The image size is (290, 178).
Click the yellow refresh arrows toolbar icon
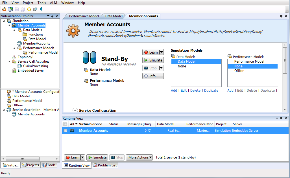pyautogui.click(x=29, y=9)
